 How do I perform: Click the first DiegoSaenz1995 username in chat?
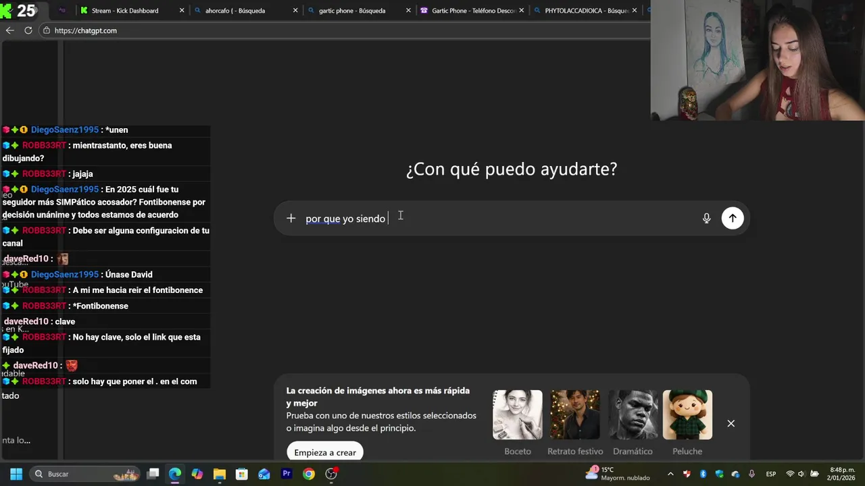pyautogui.click(x=65, y=130)
